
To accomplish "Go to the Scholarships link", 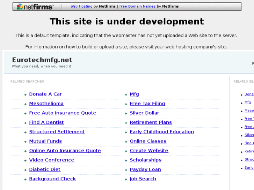I will [146, 160].
